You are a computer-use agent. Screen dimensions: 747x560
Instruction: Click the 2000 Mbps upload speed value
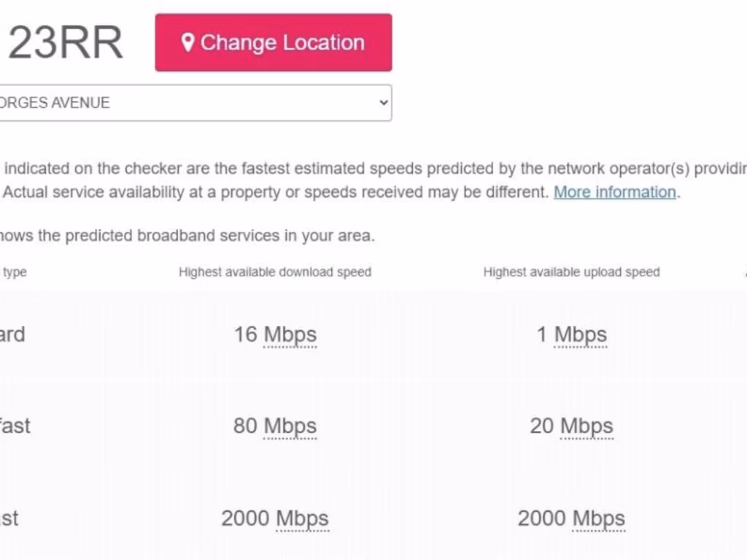pos(571,518)
